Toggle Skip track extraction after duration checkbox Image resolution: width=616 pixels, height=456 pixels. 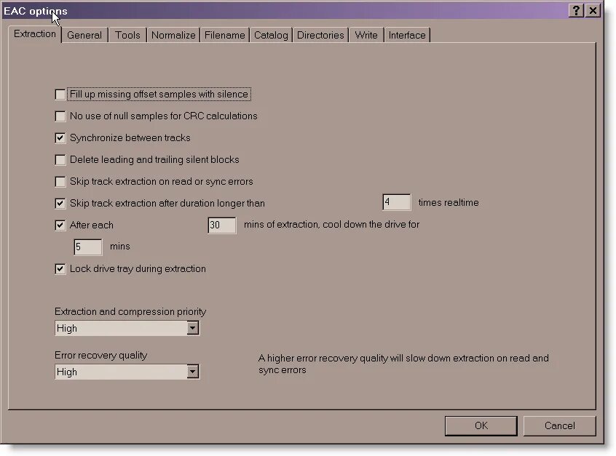pyautogui.click(x=60, y=204)
